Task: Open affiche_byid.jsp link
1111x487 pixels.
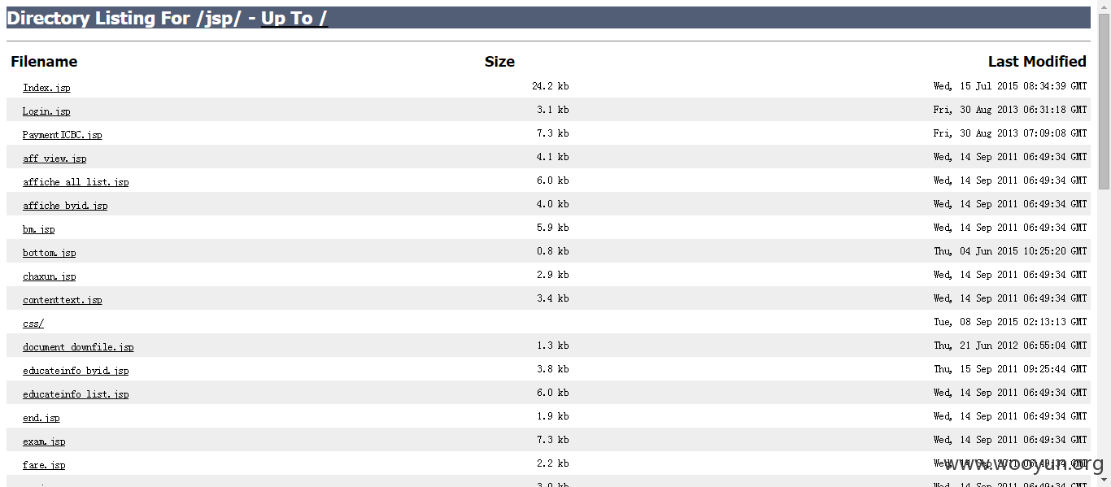Action: 65,206
